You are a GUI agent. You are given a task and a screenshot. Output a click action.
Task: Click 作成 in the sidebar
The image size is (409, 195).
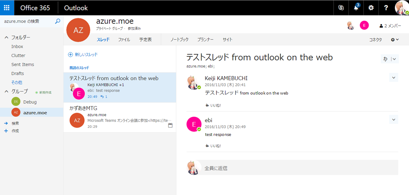click(15, 131)
